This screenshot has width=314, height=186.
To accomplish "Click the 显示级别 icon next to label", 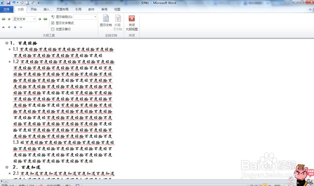I will pyautogui.click(x=53, y=17).
